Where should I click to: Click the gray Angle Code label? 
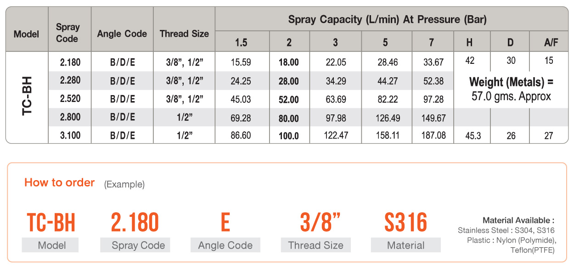coord(225,245)
